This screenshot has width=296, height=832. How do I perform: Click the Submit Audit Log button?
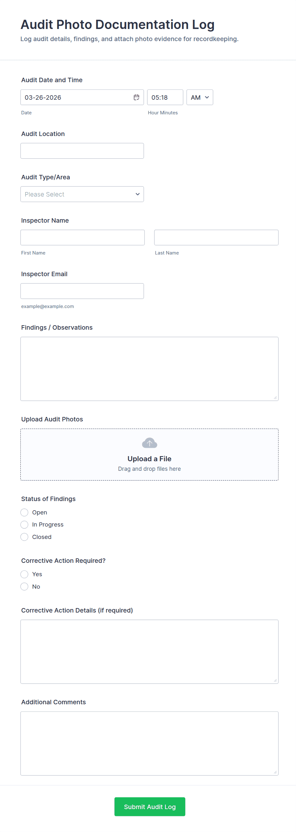pos(150,807)
